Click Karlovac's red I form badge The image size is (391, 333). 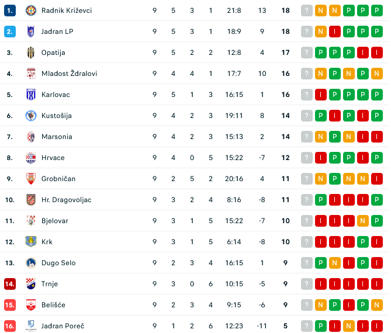pyautogui.click(x=321, y=95)
